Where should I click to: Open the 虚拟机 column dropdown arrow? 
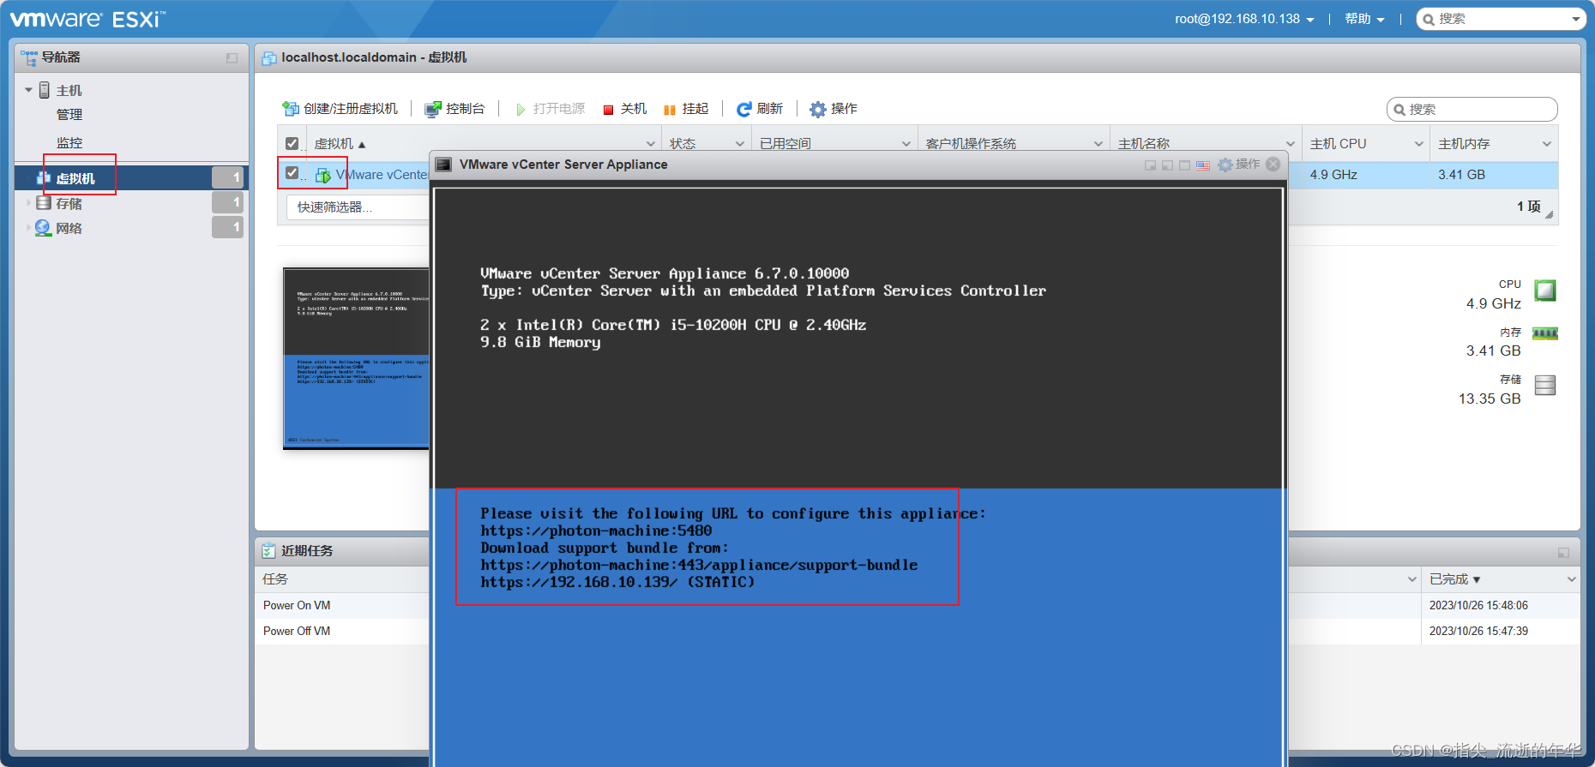(651, 144)
